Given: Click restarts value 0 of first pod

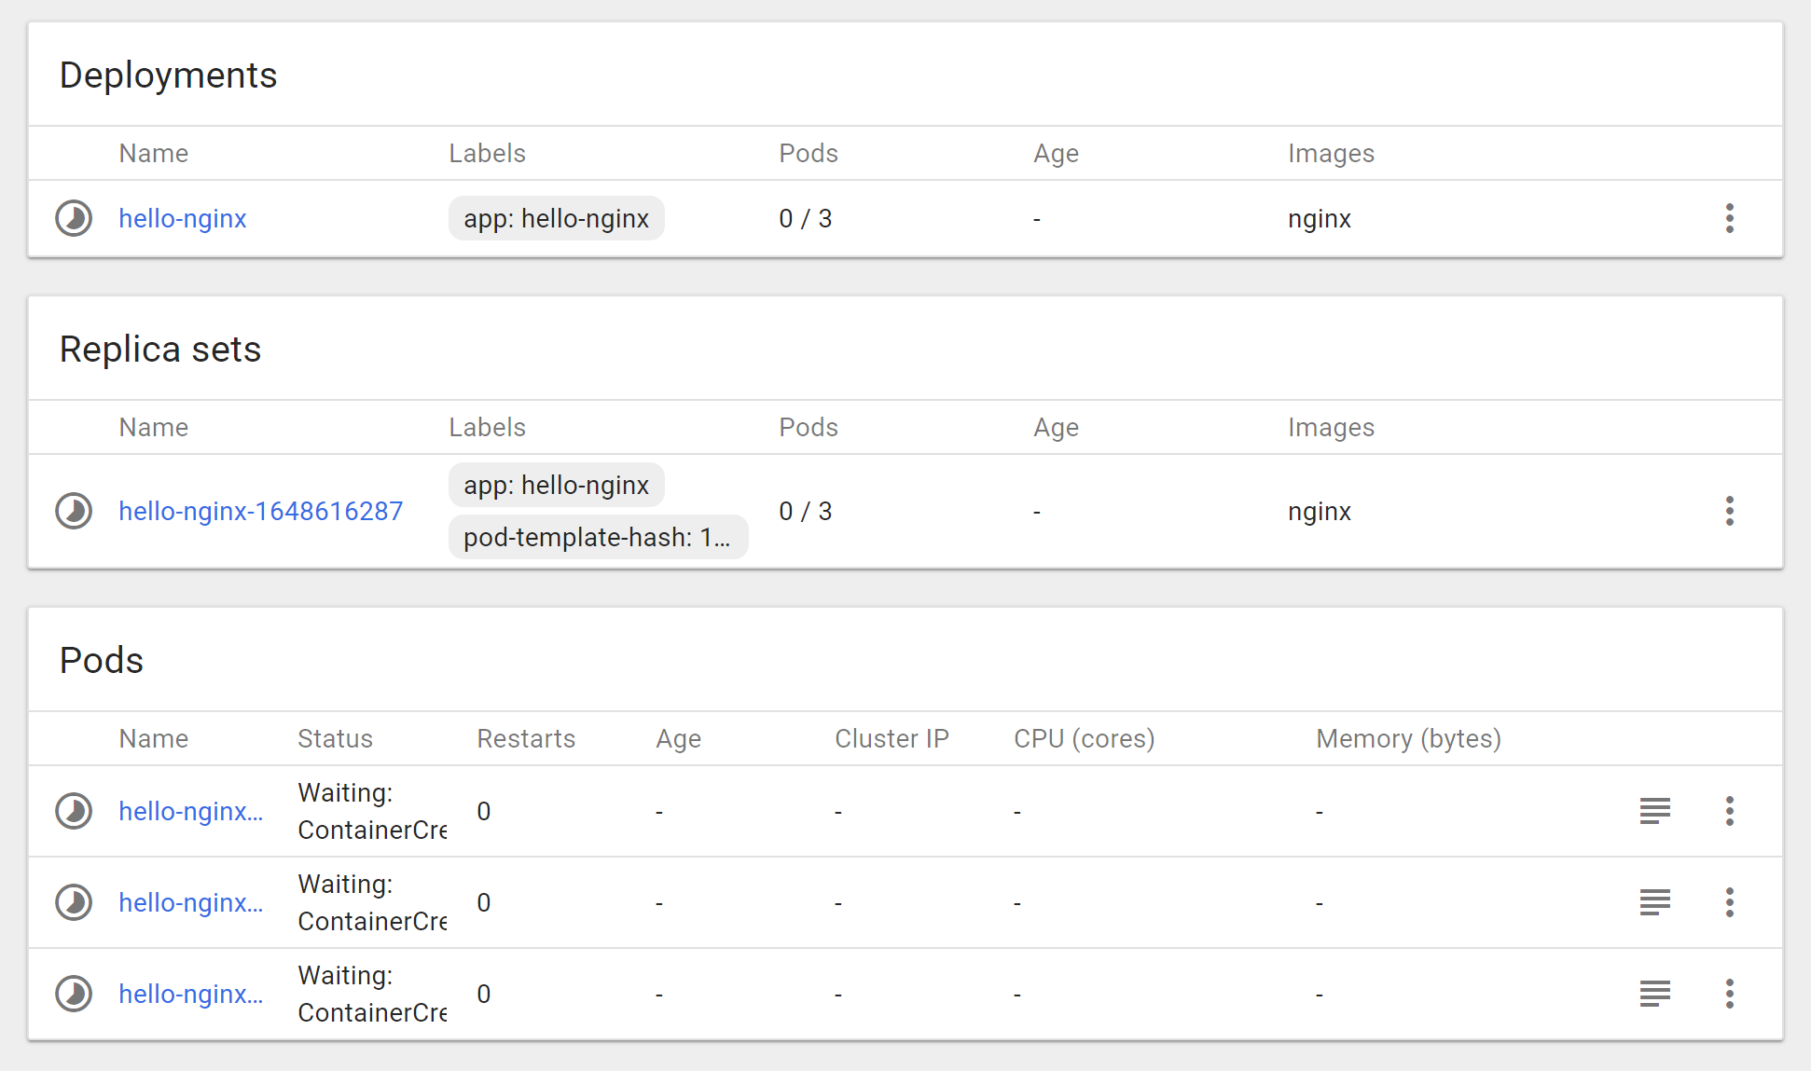Looking at the screenshot, I should click(x=484, y=811).
